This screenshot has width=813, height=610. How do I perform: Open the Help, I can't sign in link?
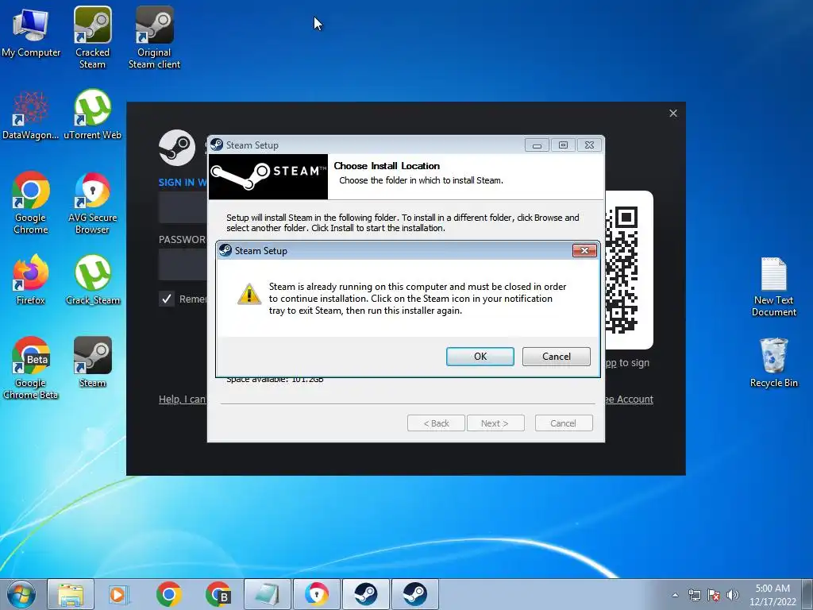(x=182, y=399)
